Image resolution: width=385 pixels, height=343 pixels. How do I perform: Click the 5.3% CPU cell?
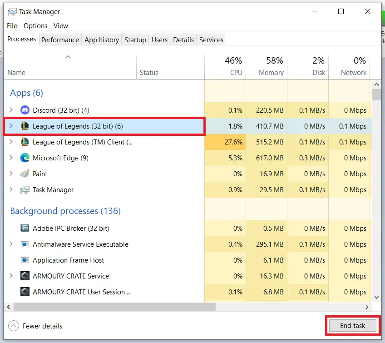pyautogui.click(x=225, y=158)
